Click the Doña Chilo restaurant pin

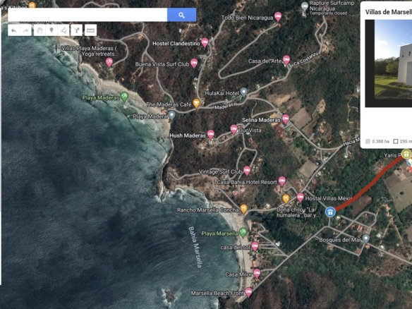click(286, 199)
